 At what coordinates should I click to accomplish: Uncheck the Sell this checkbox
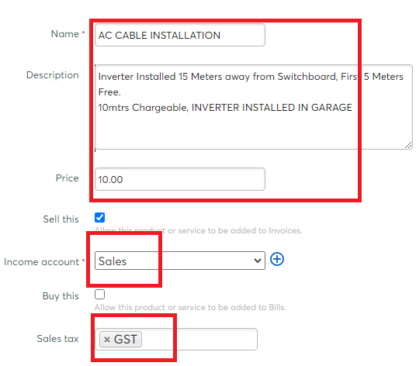point(100,218)
